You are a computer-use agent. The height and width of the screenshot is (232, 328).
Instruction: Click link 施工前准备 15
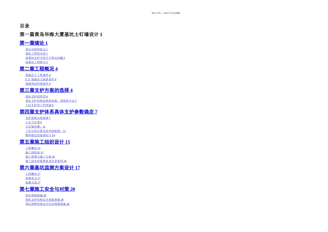34,153
